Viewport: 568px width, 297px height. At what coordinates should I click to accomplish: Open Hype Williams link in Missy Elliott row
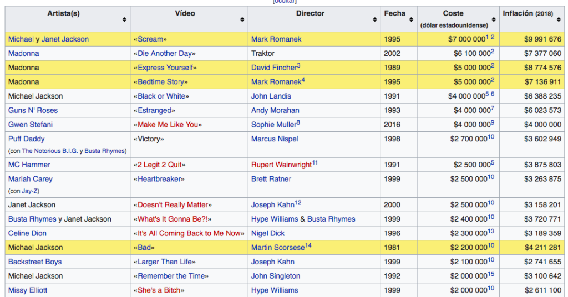coord(275,290)
